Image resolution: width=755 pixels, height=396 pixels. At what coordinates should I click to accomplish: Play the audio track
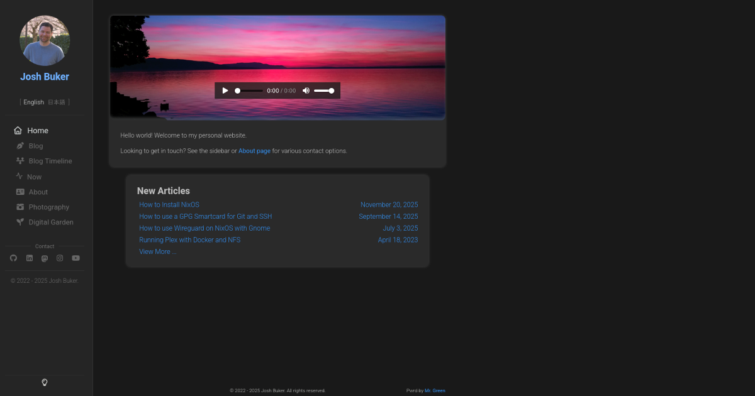(x=225, y=91)
